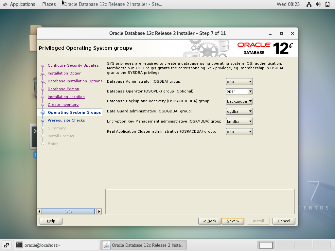Screen dimensions: 335x251
Task: Select the Operating System Groups step
Action: pyautogui.click(x=74, y=112)
